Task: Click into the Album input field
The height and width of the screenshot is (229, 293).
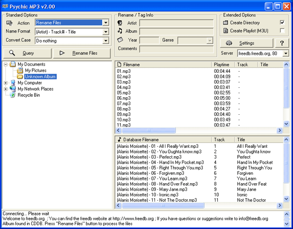Action: [x=176, y=31]
